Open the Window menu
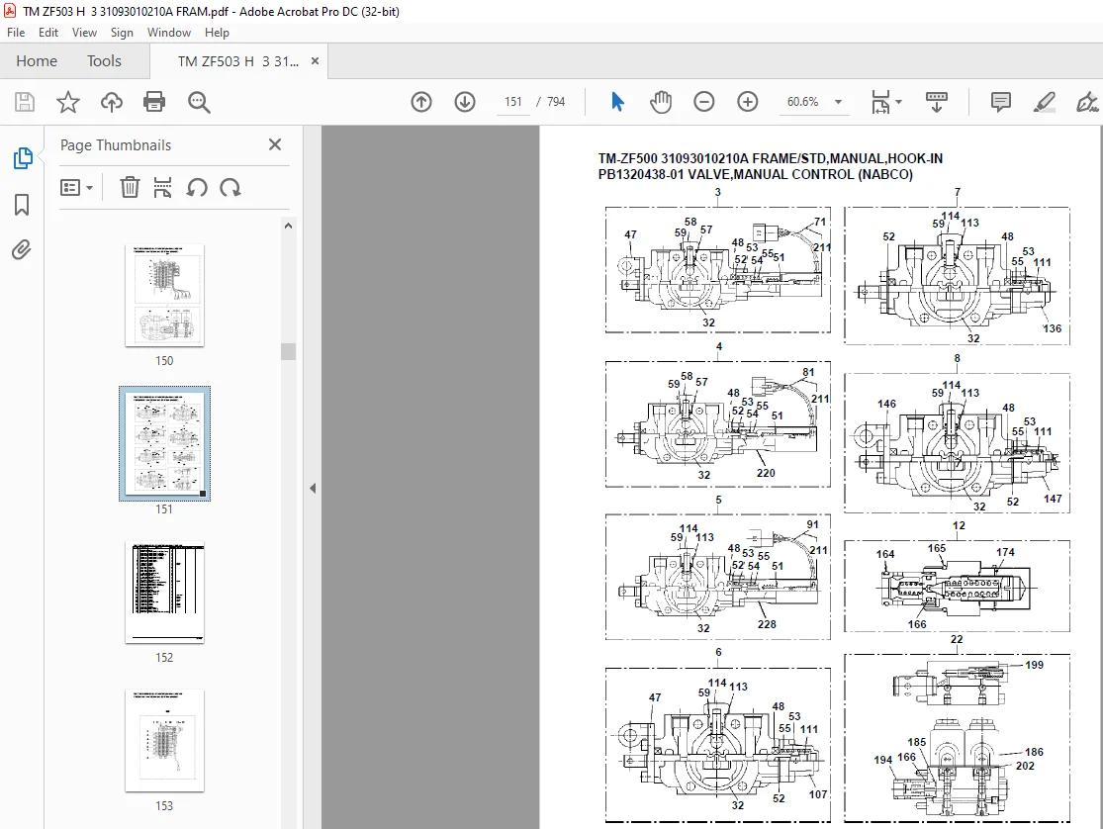 [169, 33]
